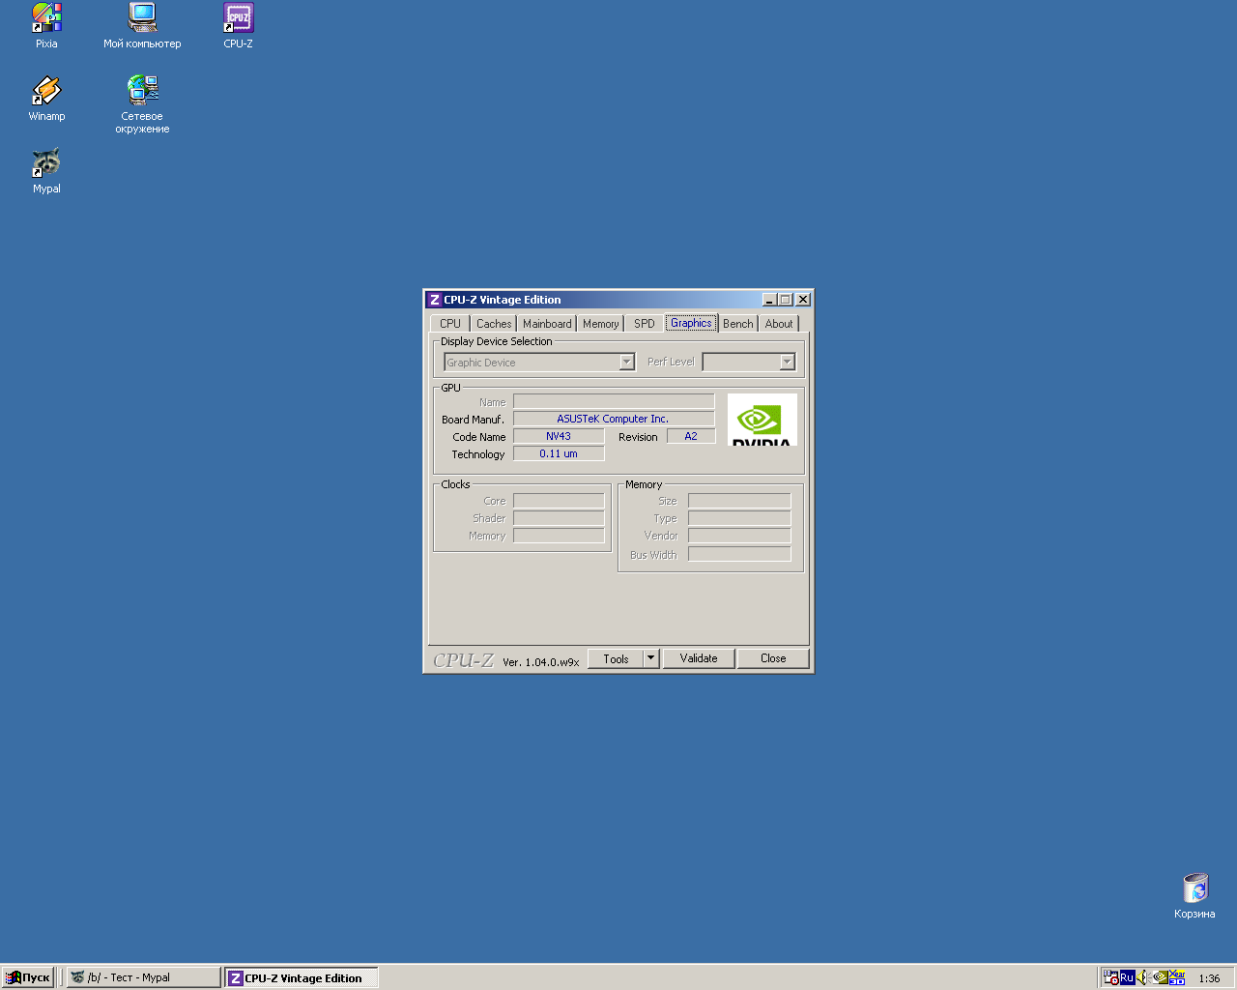This screenshot has width=1237, height=990.
Task: Open the Bench tab
Action: [738, 324]
